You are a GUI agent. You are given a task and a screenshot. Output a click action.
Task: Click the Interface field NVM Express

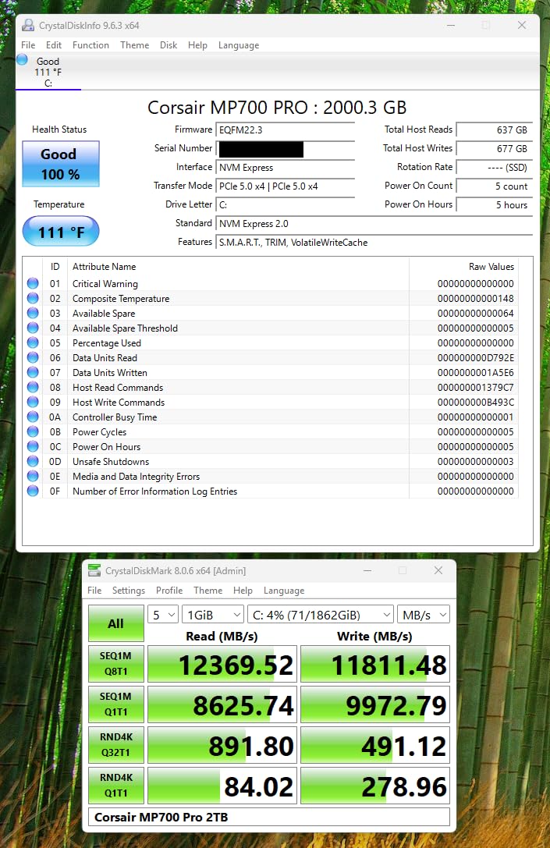(x=285, y=167)
